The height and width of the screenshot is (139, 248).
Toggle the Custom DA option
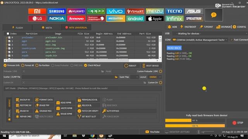[160, 83]
